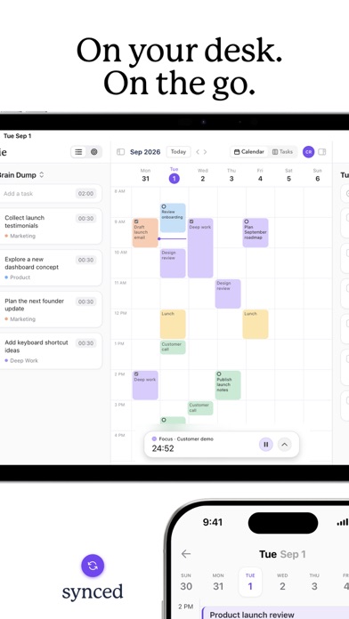Toggle Monday 2 PM Deep work checkbox
Viewport: 349px width, 619px height.
tap(136, 374)
